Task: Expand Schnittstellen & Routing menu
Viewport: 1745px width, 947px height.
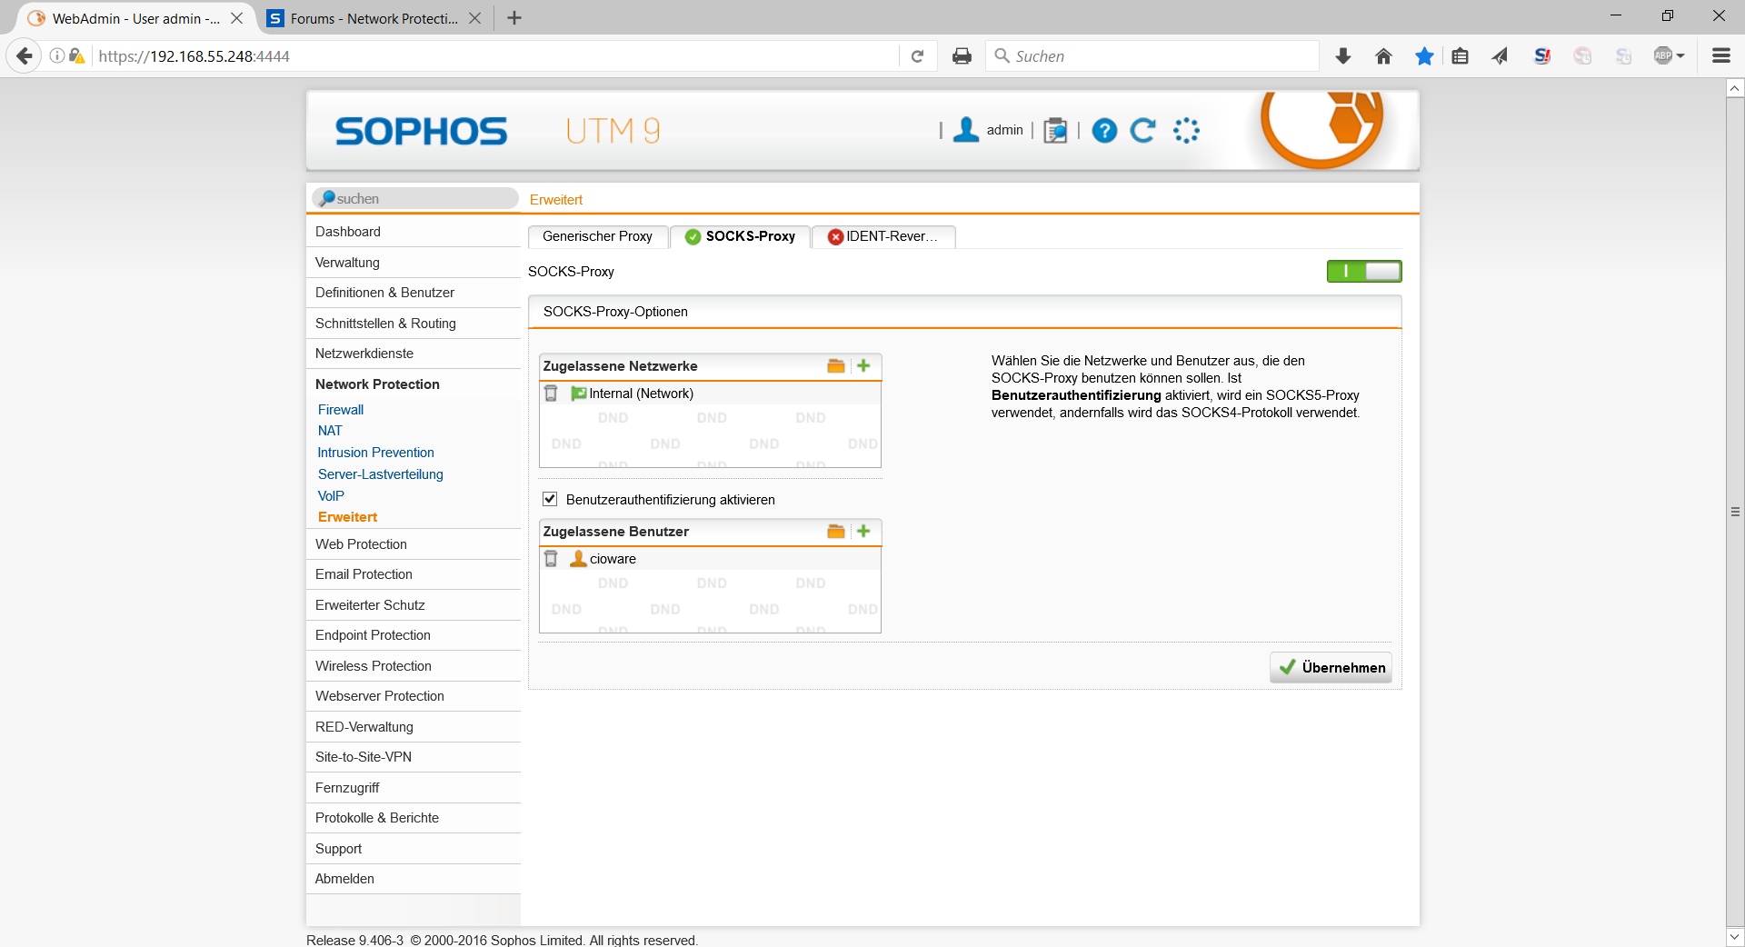Action: pos(414,324)
